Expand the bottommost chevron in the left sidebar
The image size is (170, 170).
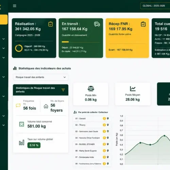pyautogui.click(x=4, y=125)
